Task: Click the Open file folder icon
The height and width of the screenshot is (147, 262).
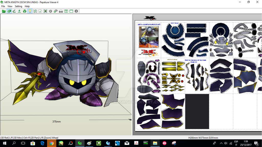Action: [x=4, y=11]
